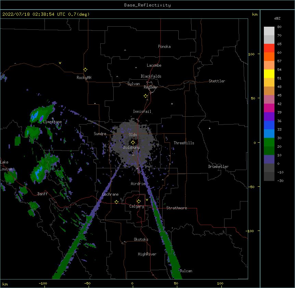The height and width of the screenshot is (288, 295).
Task: Click the RedDeer city label
Action: pyautogui.click(x=151, y=87)
